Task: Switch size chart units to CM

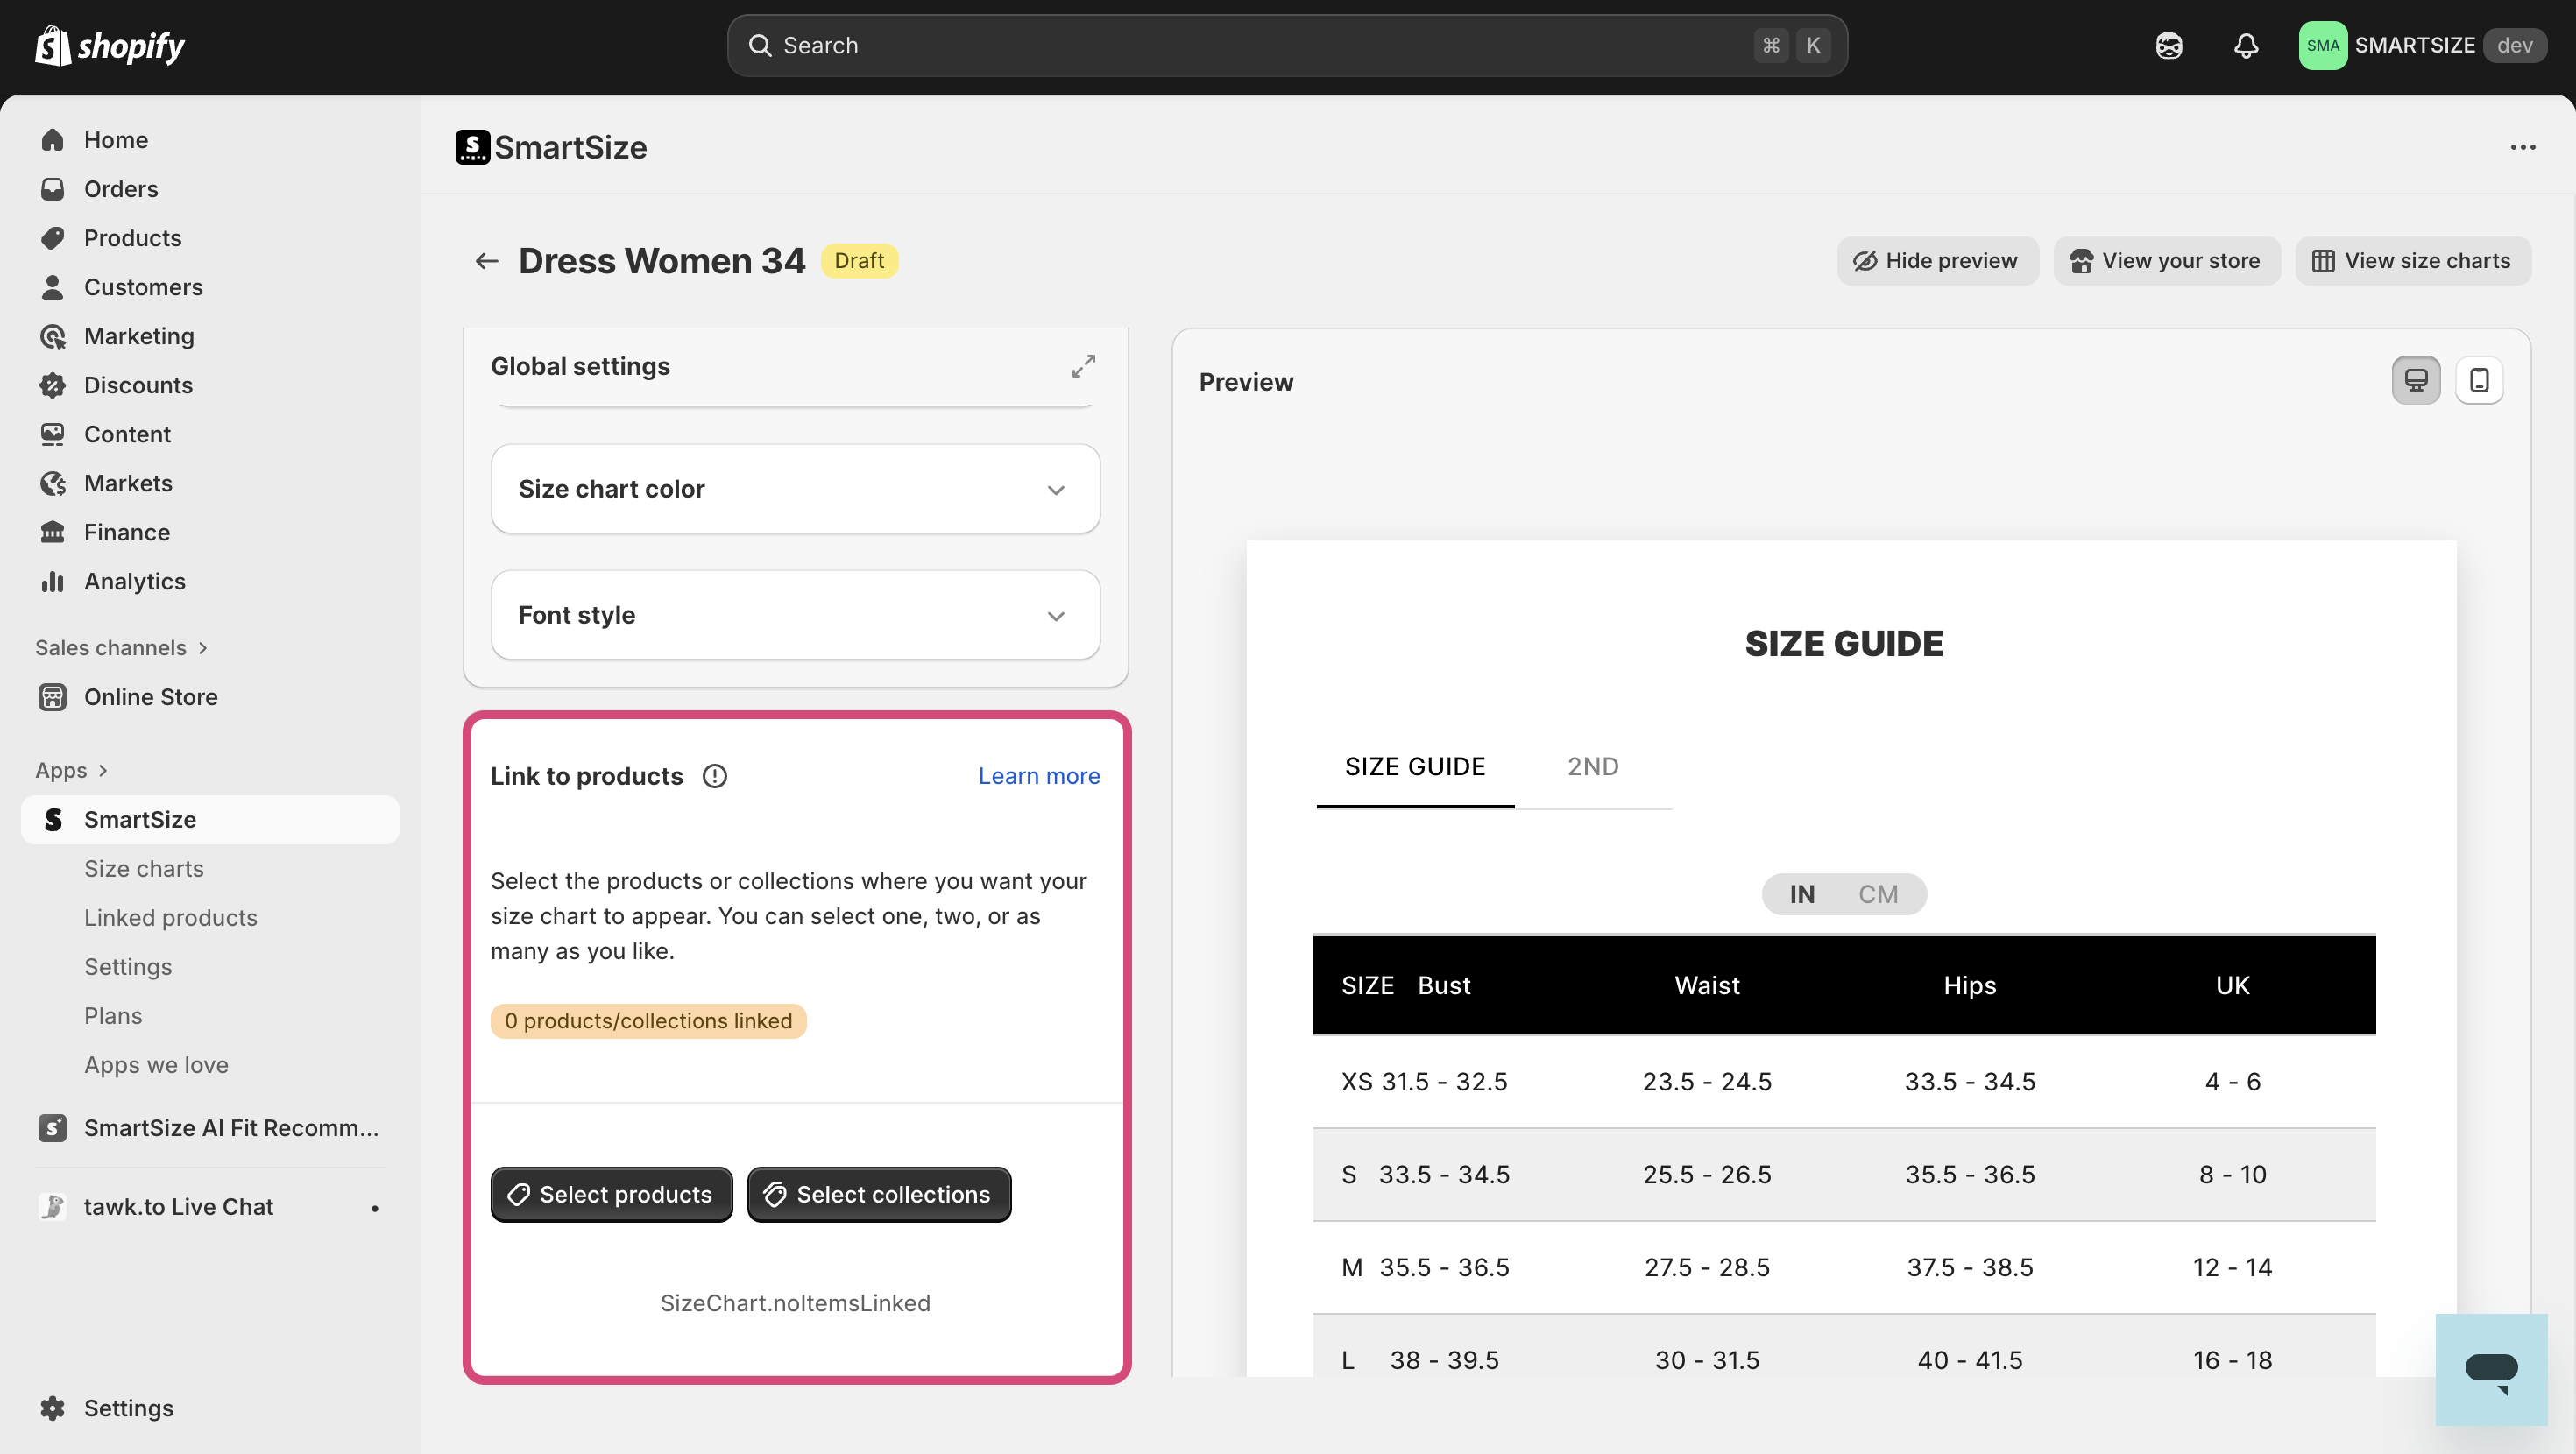Action: pos(1877,894)
